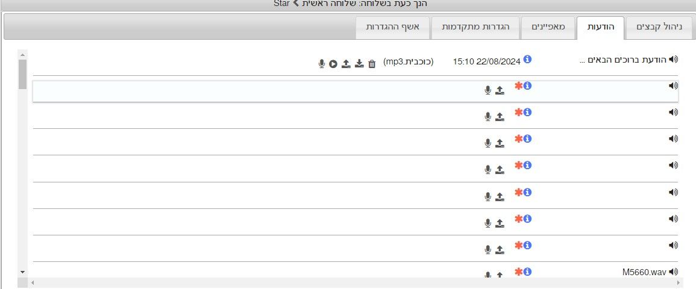The image size is (696, 289).
Task: Click the vertical scrollbar down arrow
Action: pyautogui.click(x=23, y=272)
